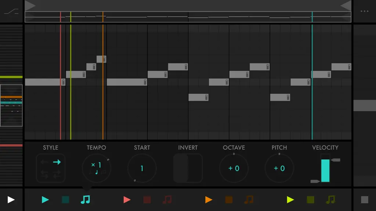Click the PITCH knob showing + 0
Screen dimensions: 376x211
click(x=279, y=168)
